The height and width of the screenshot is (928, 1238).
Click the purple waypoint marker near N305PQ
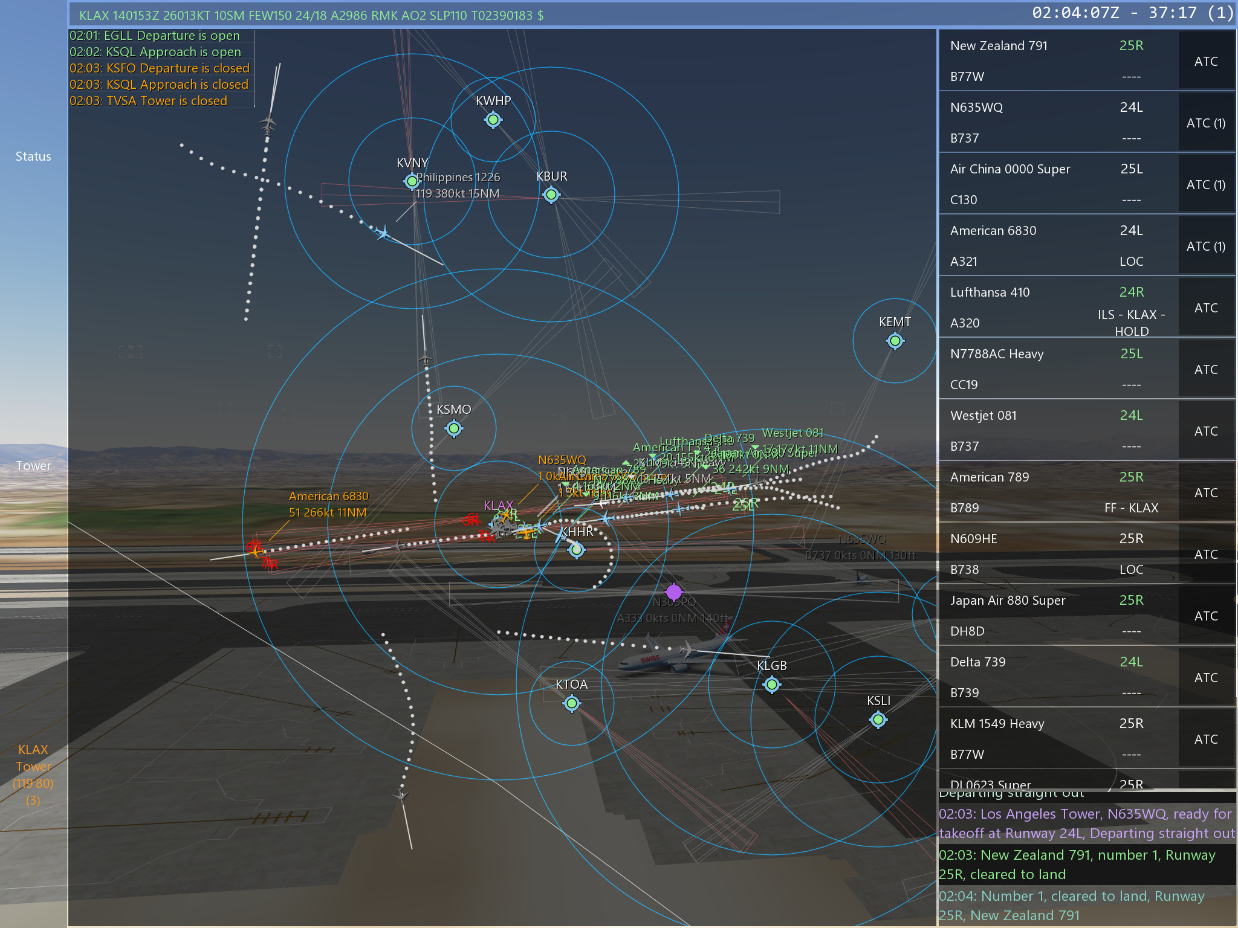coord(673,592)
